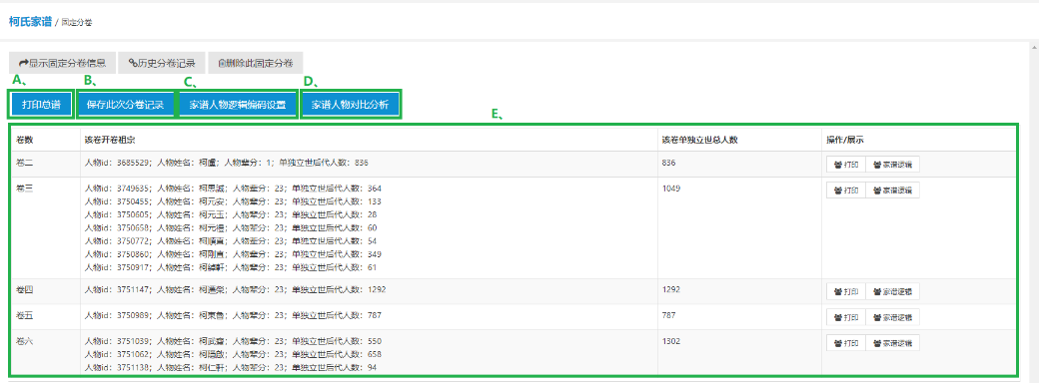
Task: Open 家谱逻辑 for 卷五 row
Action: coord(892,317)
